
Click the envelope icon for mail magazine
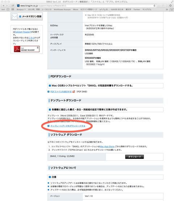tap(14, 16)
